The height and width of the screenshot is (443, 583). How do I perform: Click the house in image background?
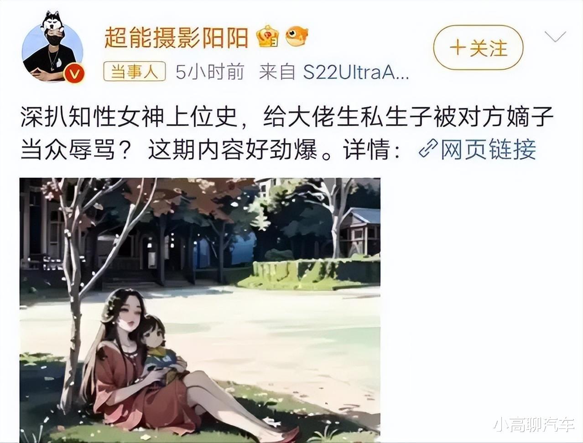point(360,232)
